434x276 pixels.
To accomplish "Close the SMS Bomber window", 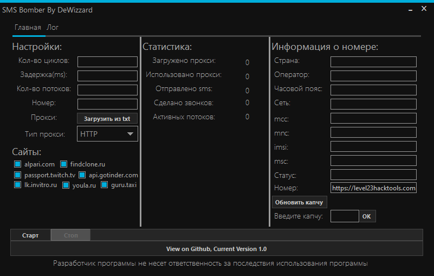I will 424,9.
